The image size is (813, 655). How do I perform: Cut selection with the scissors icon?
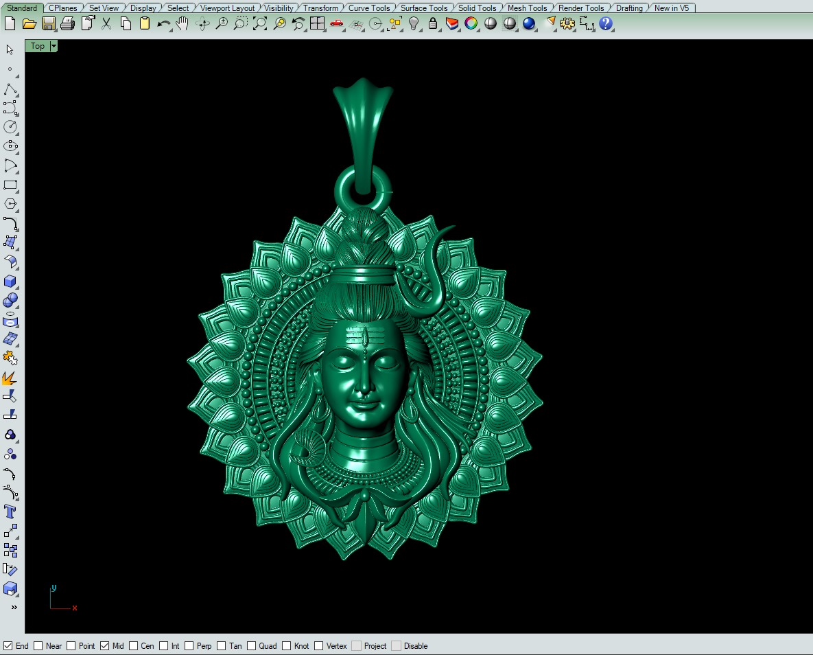106,24
